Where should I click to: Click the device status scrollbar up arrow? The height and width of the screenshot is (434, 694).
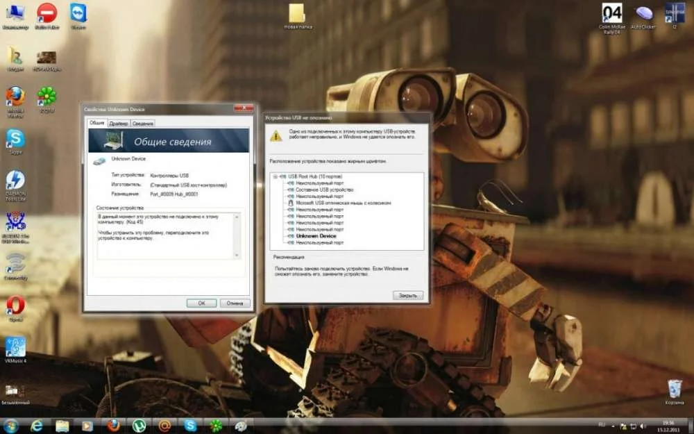click(237, 217)
